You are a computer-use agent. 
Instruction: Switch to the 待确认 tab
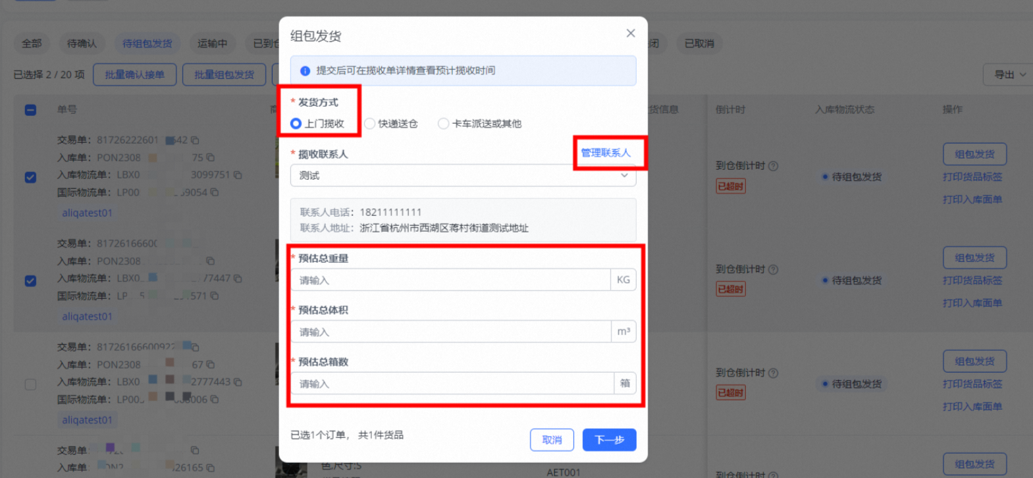point(82,43)
